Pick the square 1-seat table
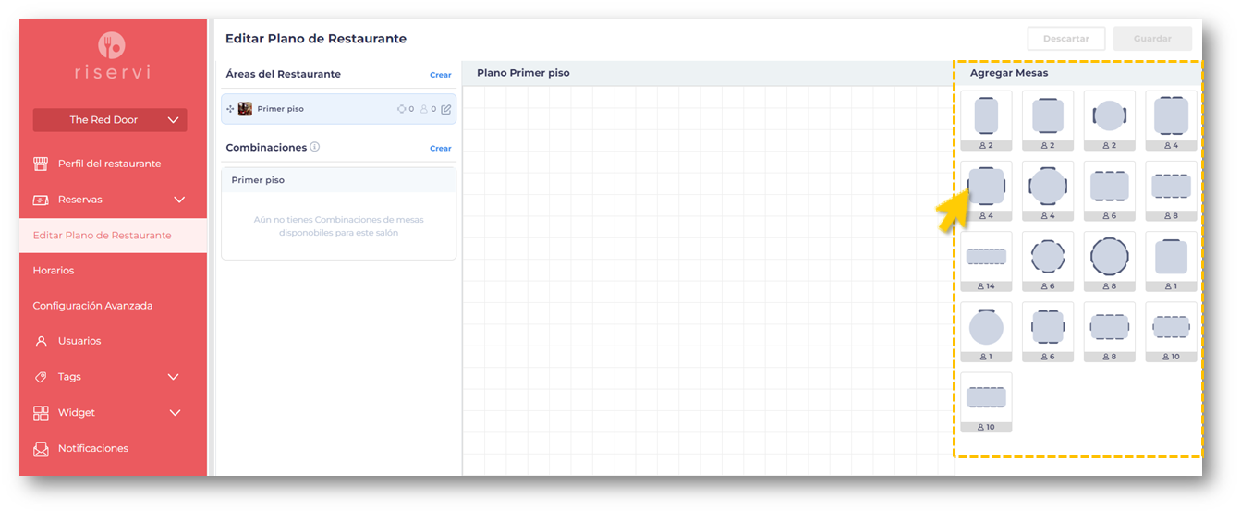This screenshot has height=522, width=1241. [x=1171, y=261]
